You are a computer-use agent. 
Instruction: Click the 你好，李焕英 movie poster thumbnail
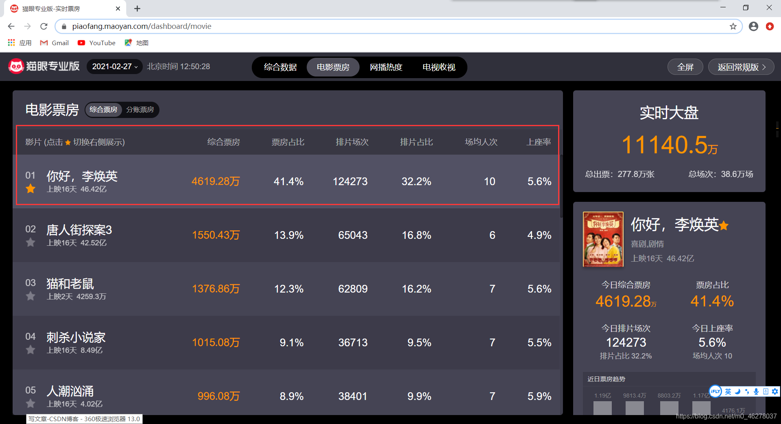[x=603, y=239]
